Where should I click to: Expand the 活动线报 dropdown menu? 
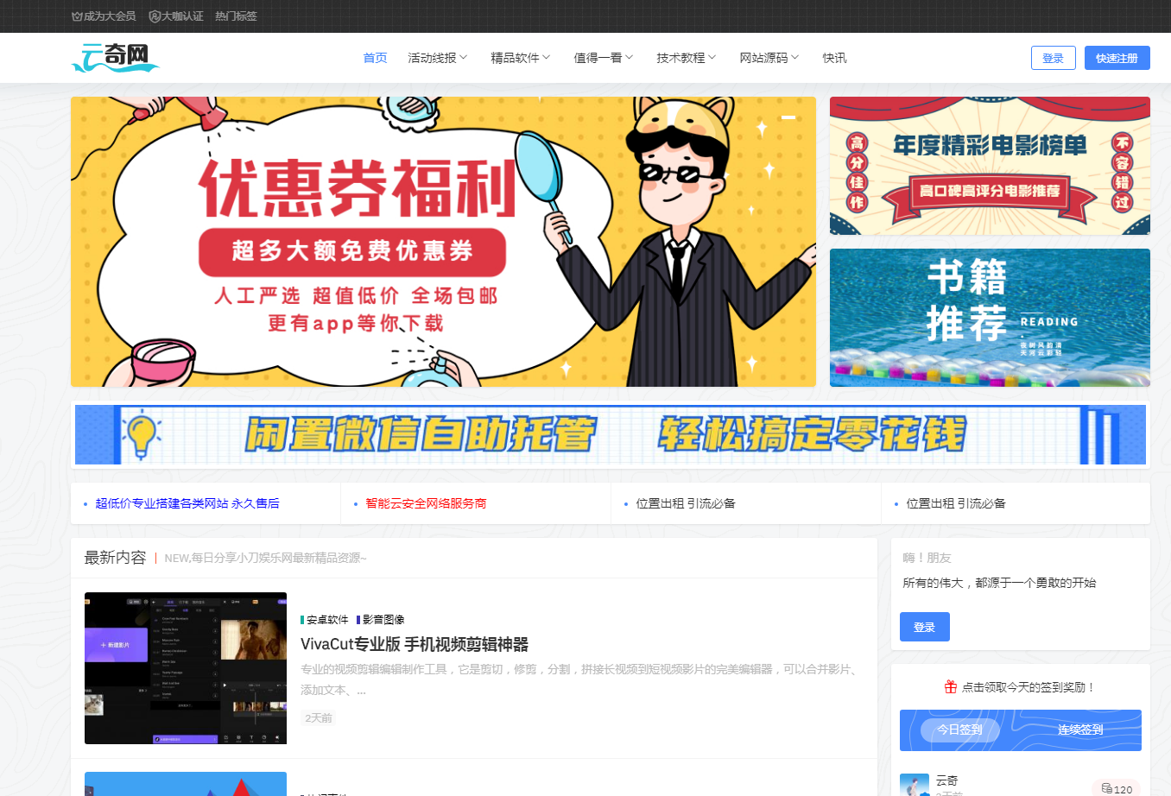pos(437,58)
